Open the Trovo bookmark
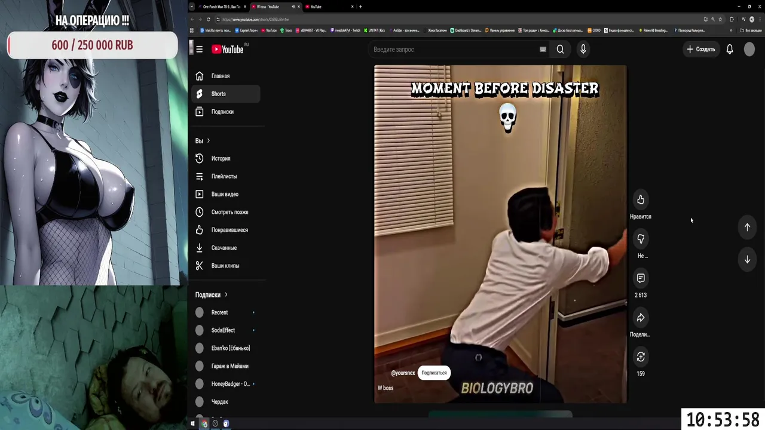This screenshot has height=430, width=765. click(x=286, y=30)
